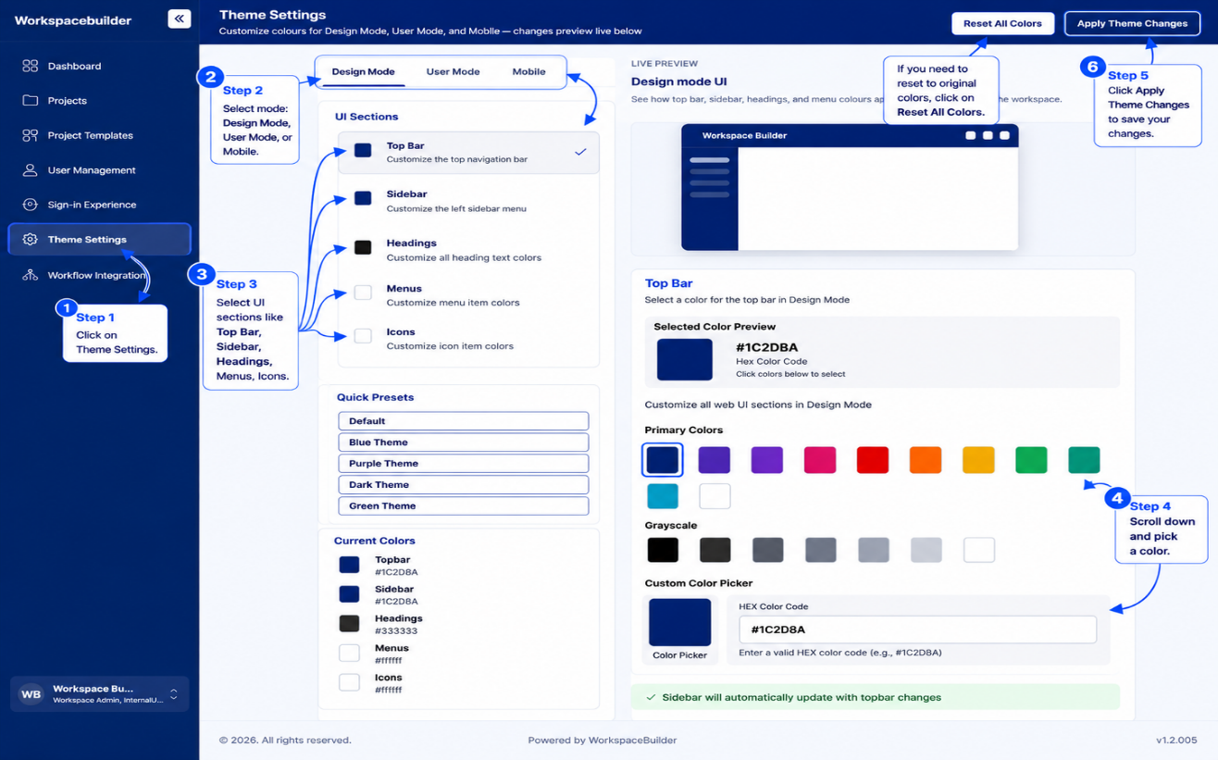Click the Sign-in Experience icon
Screen dimensions: 1218x760
(31, 205)
